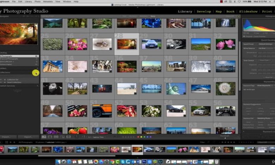275x165 pixels.
Task: Open the Print module
Action: tap(267, 12)
